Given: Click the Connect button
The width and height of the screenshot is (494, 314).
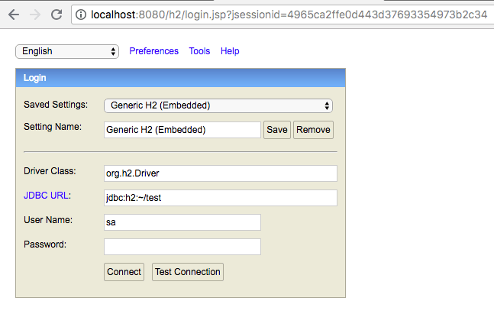Looking at the screenshot, I should point(124,272).
